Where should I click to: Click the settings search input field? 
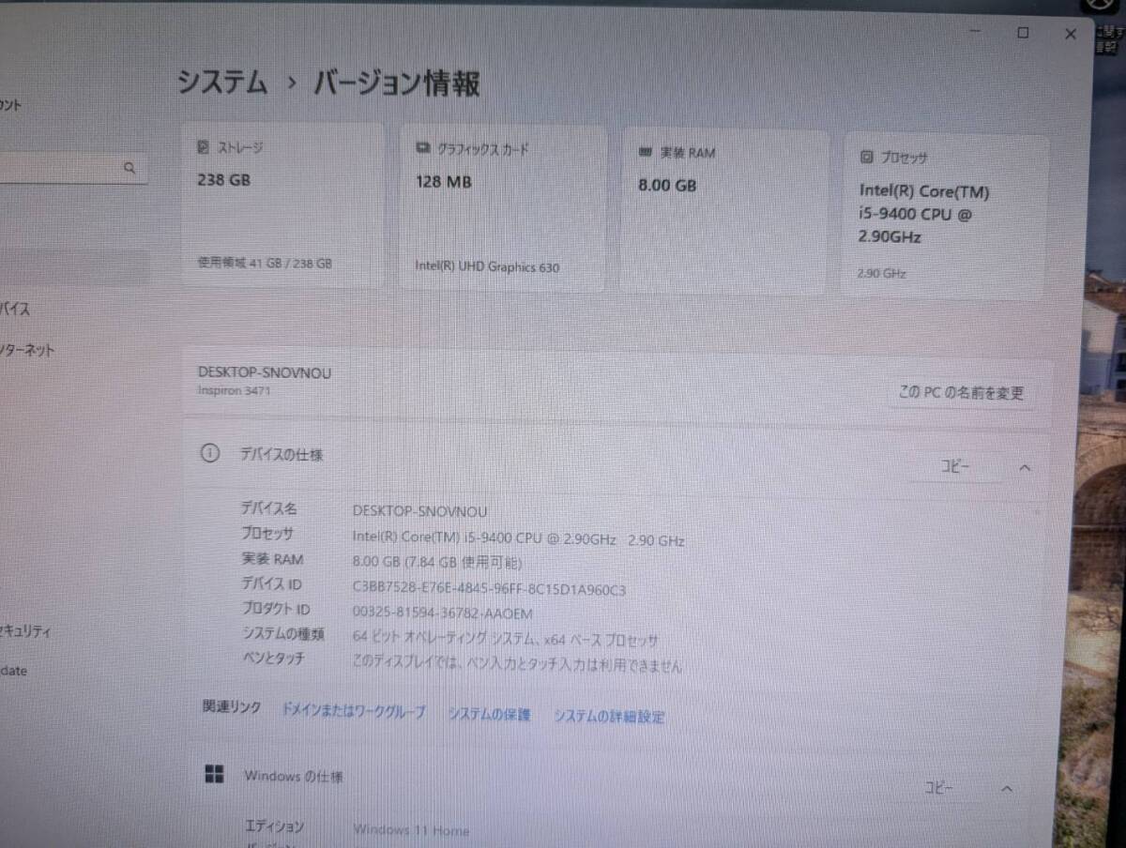(72, 169)
